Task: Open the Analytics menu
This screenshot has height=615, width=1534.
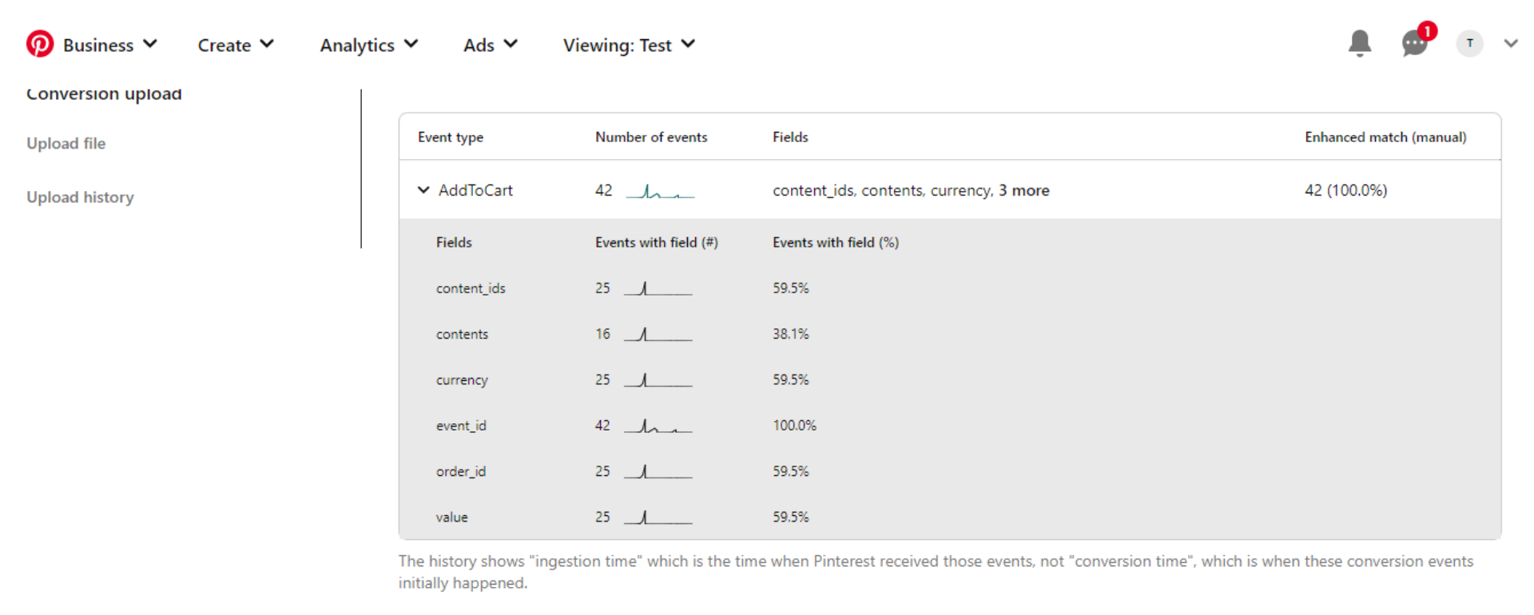Action: click(368, 46)
